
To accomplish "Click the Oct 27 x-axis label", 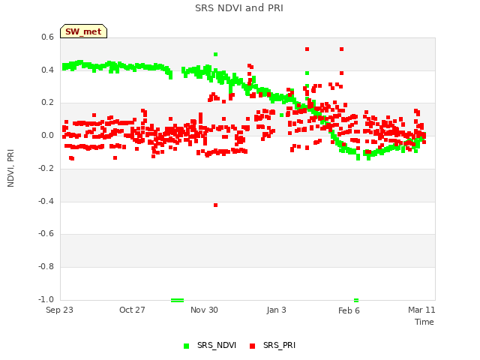I will coord(132,310).
